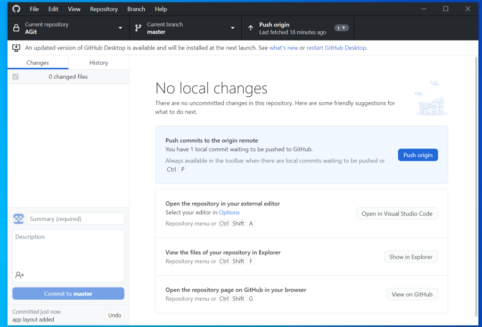This screenshot has width=482, height=327.
Task: Click the up-arrow Push origin toolbar icon
Action: [x=251, y=28]
